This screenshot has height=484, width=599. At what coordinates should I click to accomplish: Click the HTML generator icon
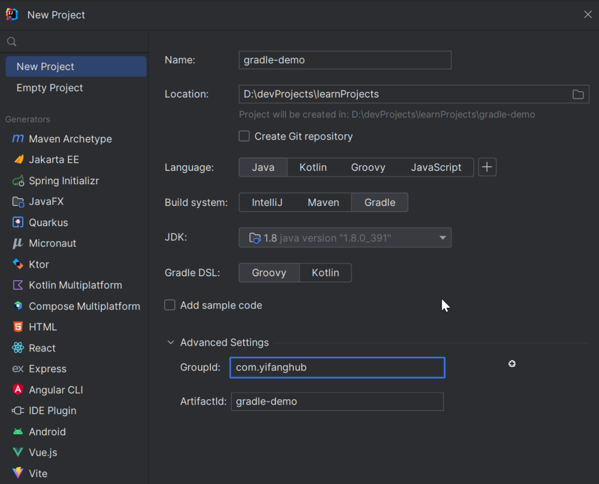pos(18,327)
